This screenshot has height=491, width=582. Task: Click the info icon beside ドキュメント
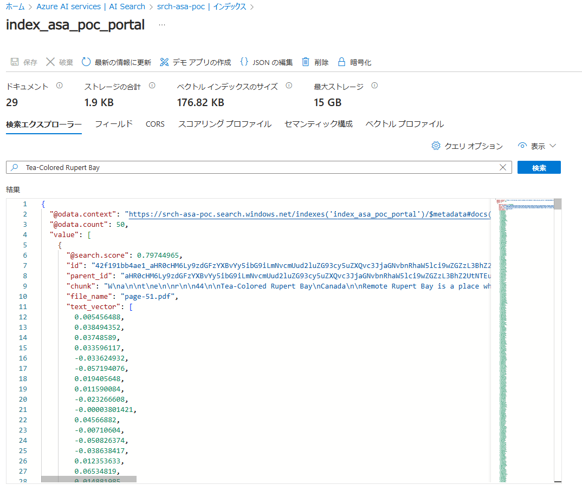(60, 85)
